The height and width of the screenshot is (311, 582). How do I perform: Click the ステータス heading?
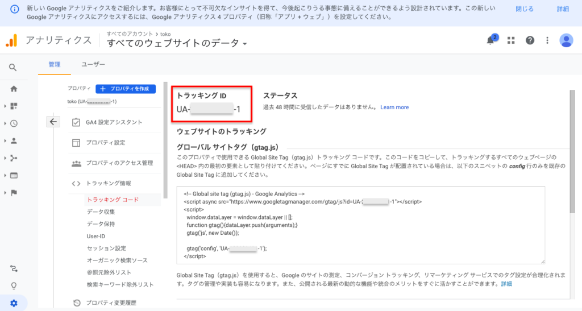(280, 96)
